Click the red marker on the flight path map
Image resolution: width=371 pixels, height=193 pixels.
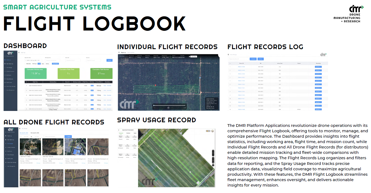pos(156,85)
